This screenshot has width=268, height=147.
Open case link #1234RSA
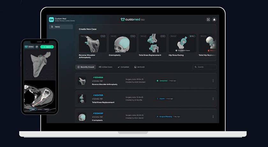point(98,77)
